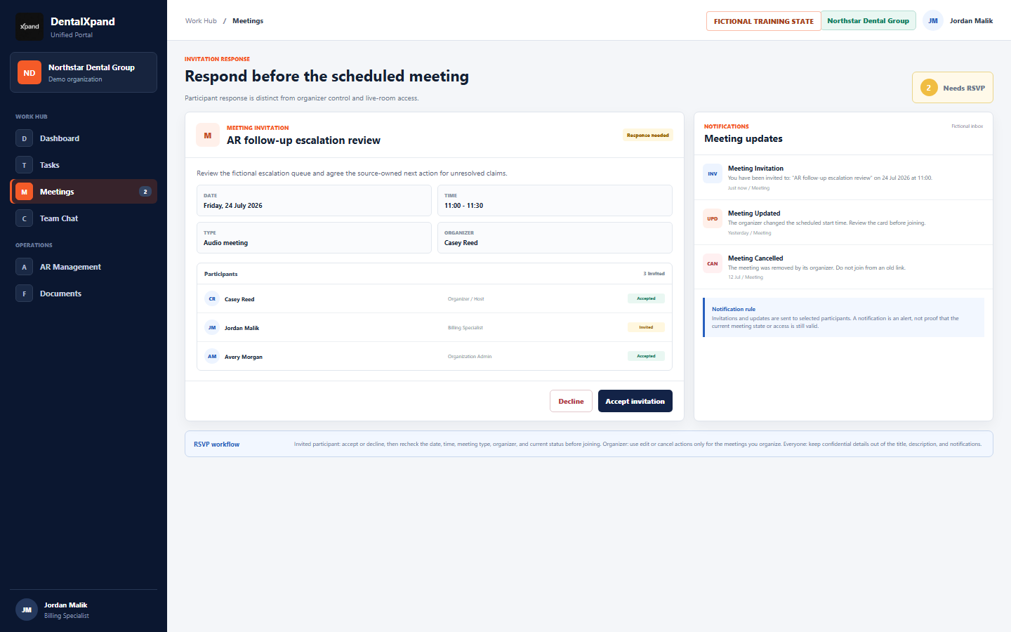The height and width of the screenshot is (632, 1011).
Task: Click the meeting invitation M card icon
Action: coord(208,135)
